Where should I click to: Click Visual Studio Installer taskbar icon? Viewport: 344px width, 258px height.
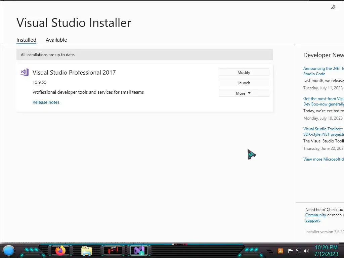click(139, 251)
